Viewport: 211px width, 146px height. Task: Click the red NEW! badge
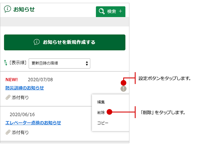(x=12, y=79)
